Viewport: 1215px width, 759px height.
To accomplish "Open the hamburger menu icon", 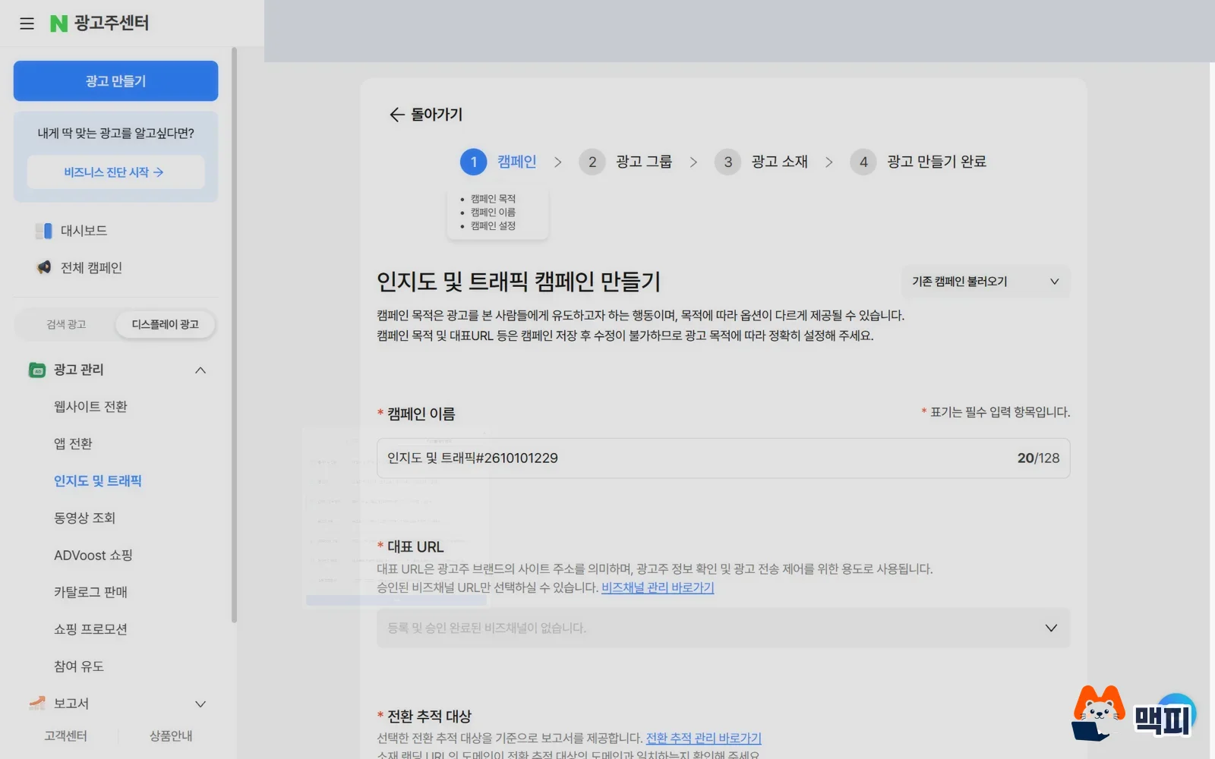I will (x=27, y=24).
